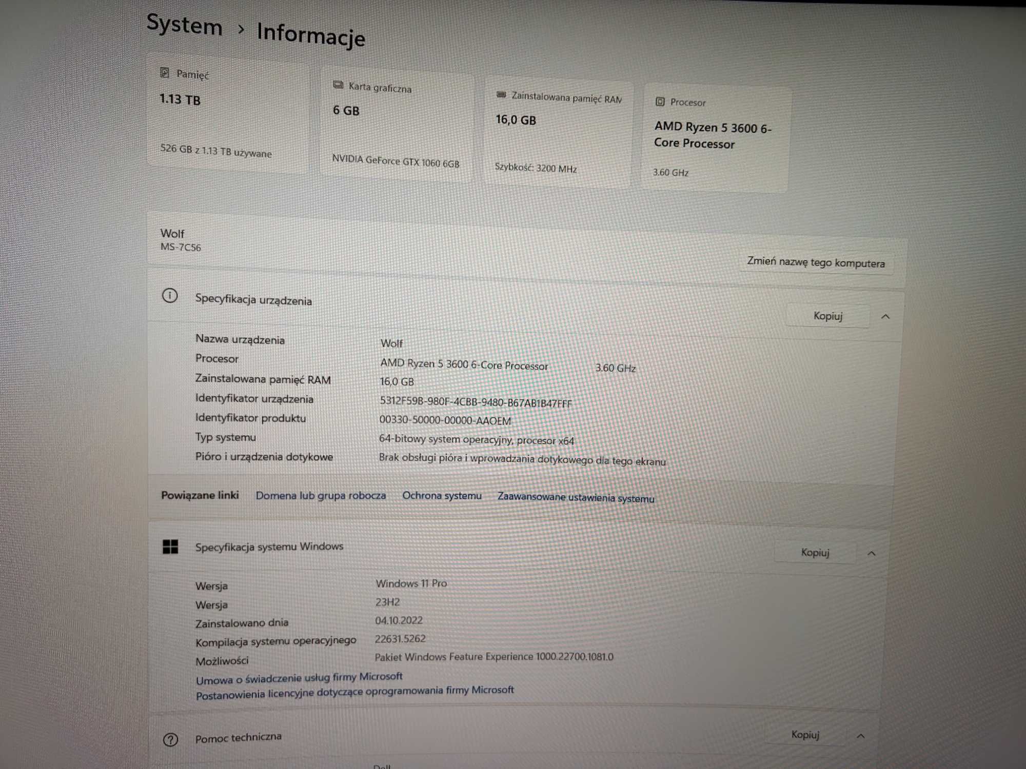Click the Powiązane linki label
The image size is (1026, 769).
(200, 495)
